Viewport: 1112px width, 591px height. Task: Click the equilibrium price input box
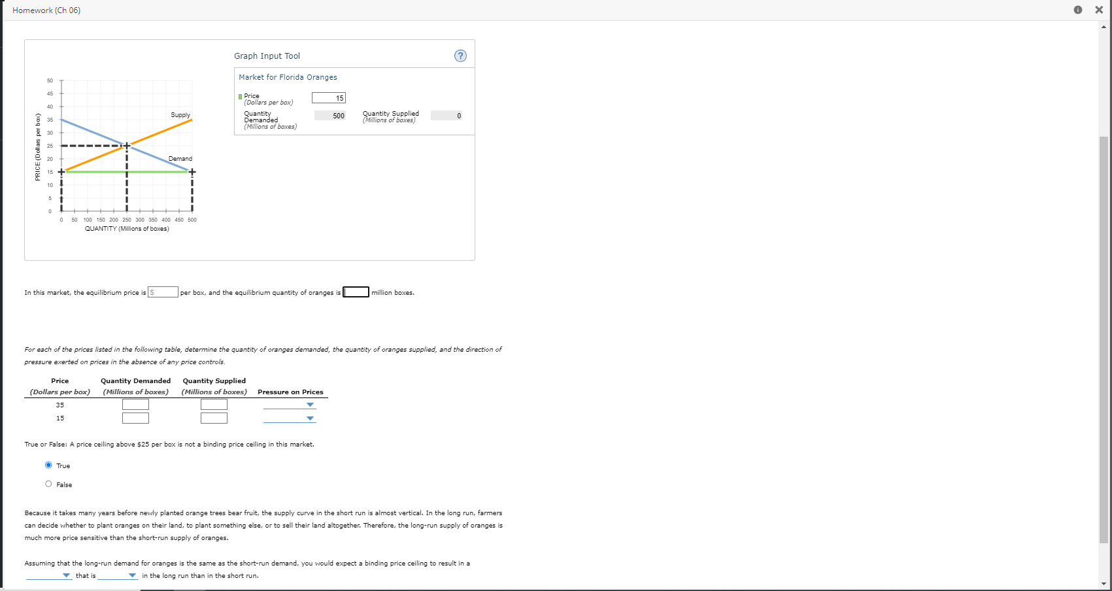pos(163,292)
